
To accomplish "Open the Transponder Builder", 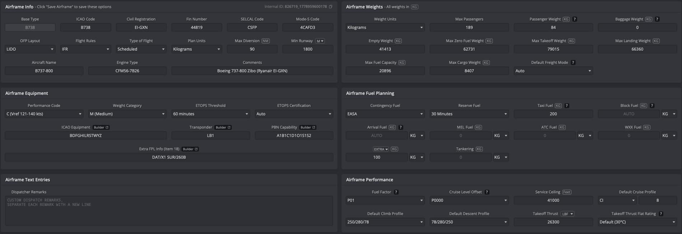I will click(x=223, y=127).
